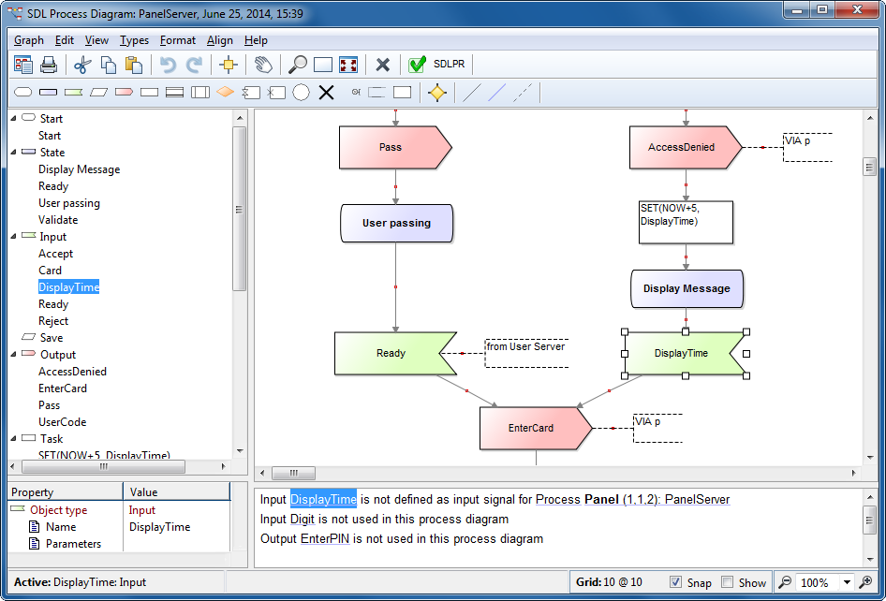Click the Cut scissors icon
Screen dimensions: 886x601
tap(82, 65)
